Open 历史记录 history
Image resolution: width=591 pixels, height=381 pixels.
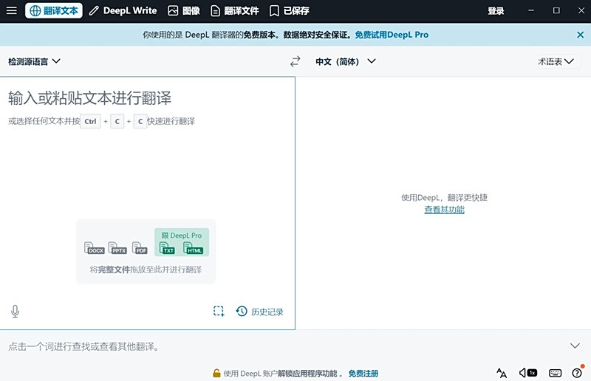click(x=260, y=312)
